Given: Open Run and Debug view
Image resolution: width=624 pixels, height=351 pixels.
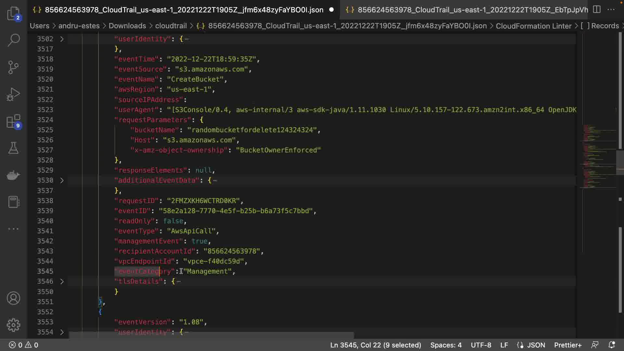Looking at the screenshot, I should tap(13, 94).
